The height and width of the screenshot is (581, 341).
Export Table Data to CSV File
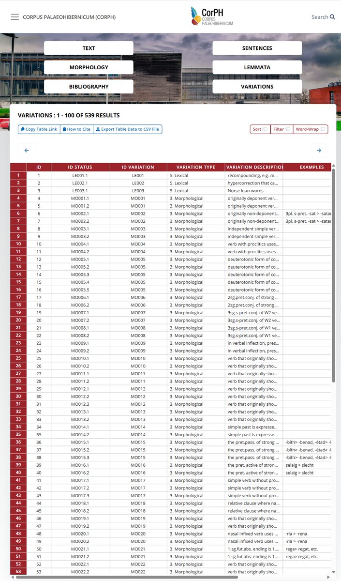pyautogui.click(x=128, y=129)
